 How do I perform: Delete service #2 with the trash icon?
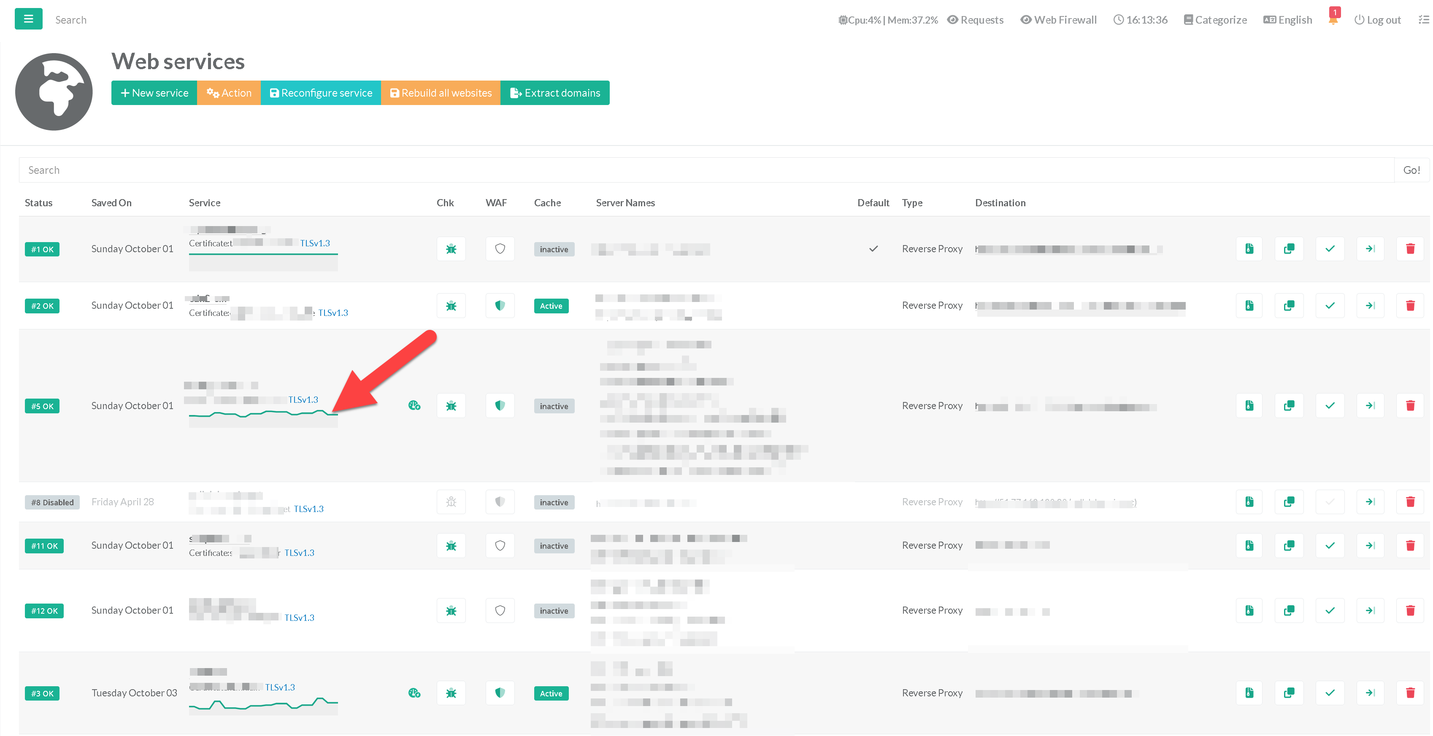tap(1410, 306)
